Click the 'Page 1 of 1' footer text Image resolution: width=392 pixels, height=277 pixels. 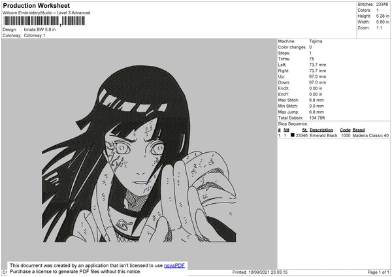coord(378,272)
